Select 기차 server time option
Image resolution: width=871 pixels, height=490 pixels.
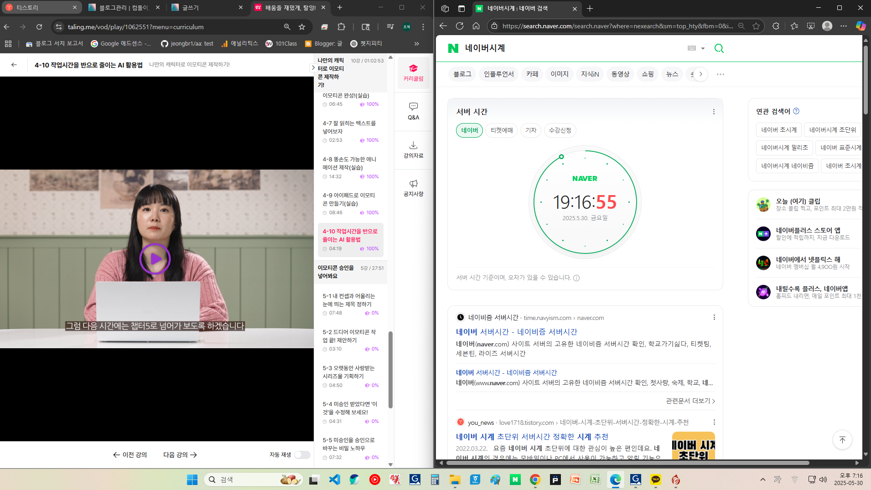tap(531, 130)
